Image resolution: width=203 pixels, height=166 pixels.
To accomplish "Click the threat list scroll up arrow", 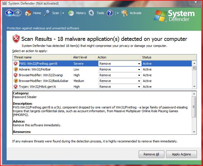I will (x=194, y=63).
